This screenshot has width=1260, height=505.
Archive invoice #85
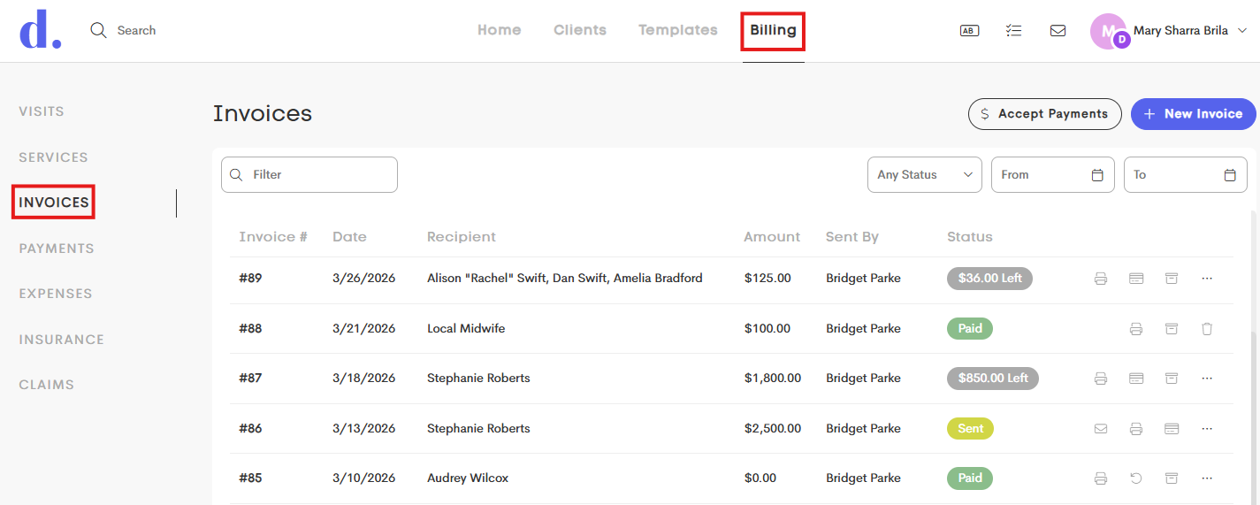tap(1172, 478)
